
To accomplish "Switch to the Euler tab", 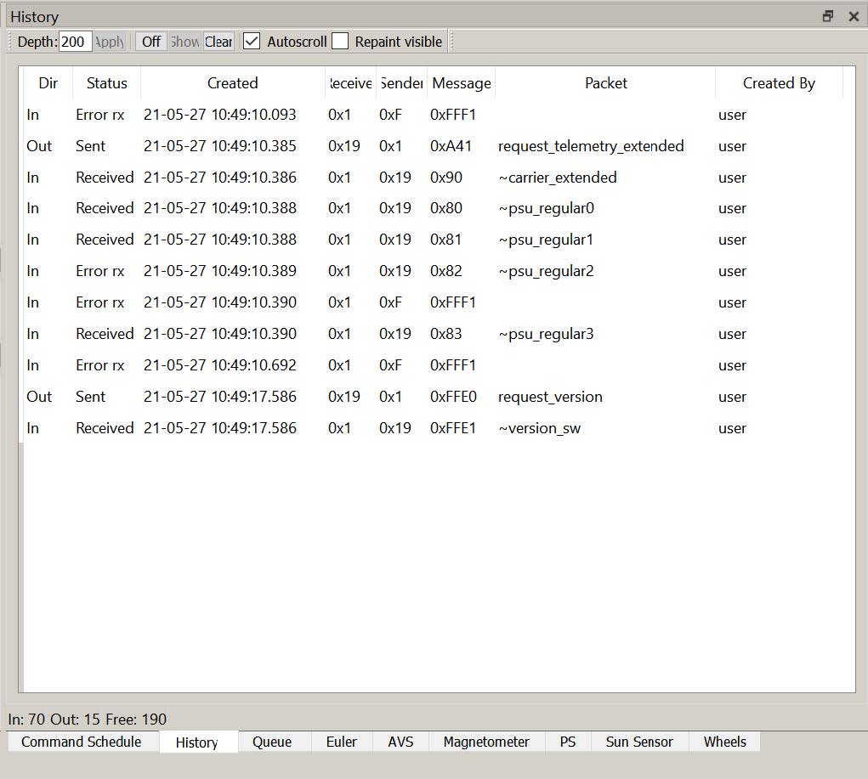I will 341,742.
